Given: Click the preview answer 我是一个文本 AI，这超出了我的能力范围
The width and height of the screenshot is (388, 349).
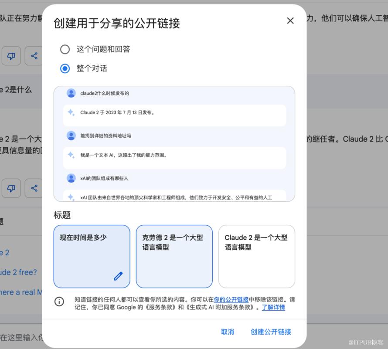Looking at the screenshot, I should (x=124, y=155).
